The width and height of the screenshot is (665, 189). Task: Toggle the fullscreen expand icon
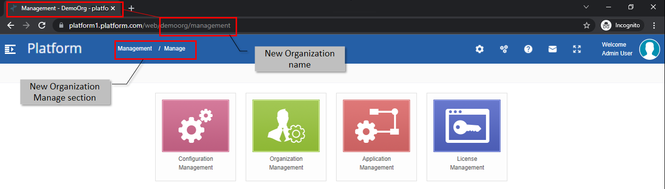[x=577, y=49]
